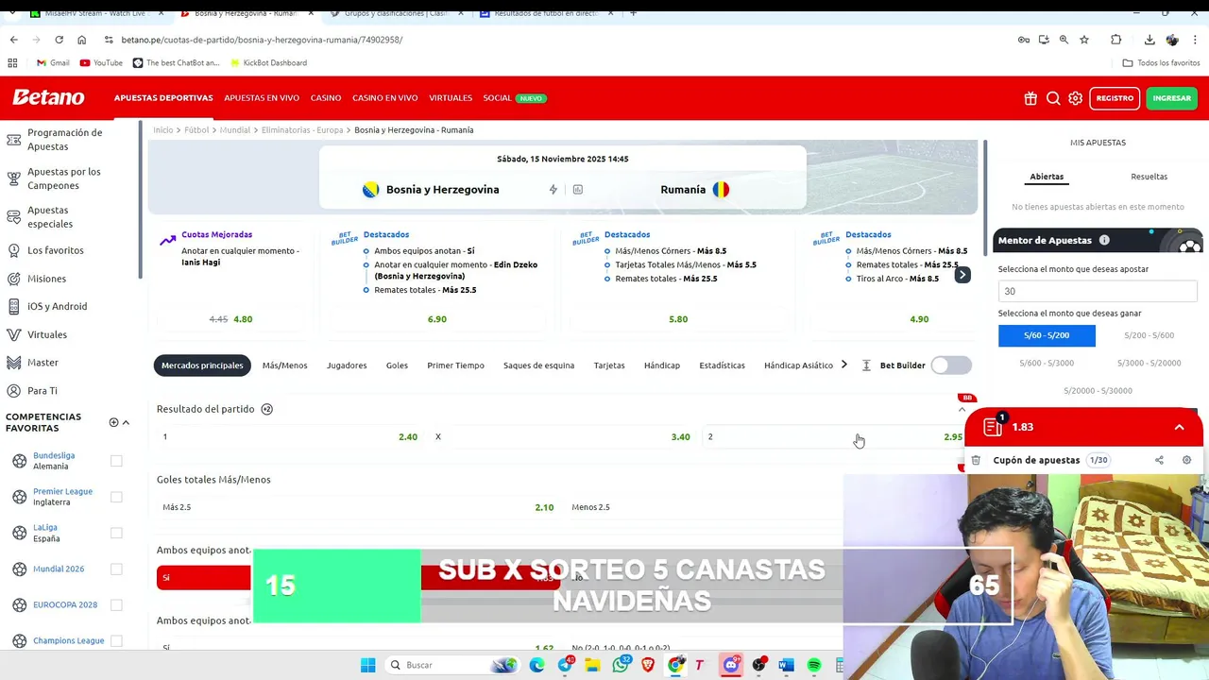Screen dimensions: 1209x680
Task: Open the Todos los favoritos bookmarks folder
Action: pos(1161,62)
